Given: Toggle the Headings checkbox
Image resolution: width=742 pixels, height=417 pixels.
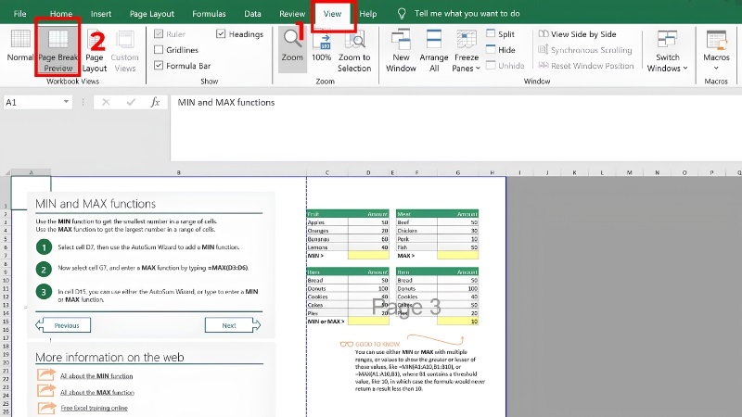Looking at the screenshot, I should pyautogui.click(x=221, y=34).
